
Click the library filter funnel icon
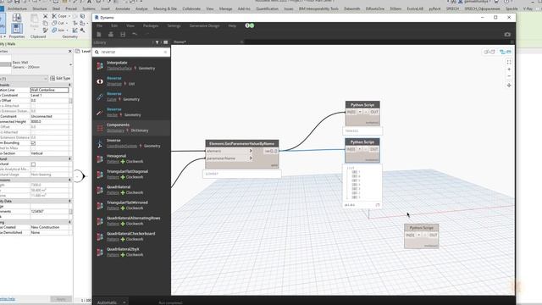coord(157,42)
